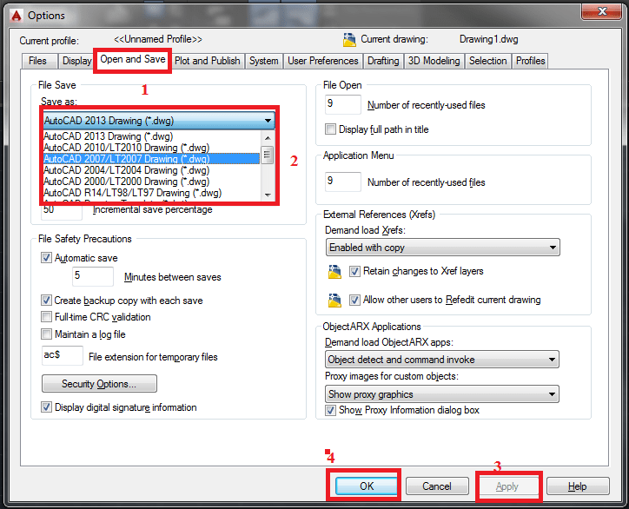Enable Display full path in title
Image resolution: width=629 pixels, height=509 pixels.
[330, 129]
